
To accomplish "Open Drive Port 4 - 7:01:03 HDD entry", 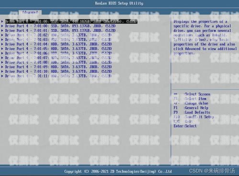I will coord(58,39).
